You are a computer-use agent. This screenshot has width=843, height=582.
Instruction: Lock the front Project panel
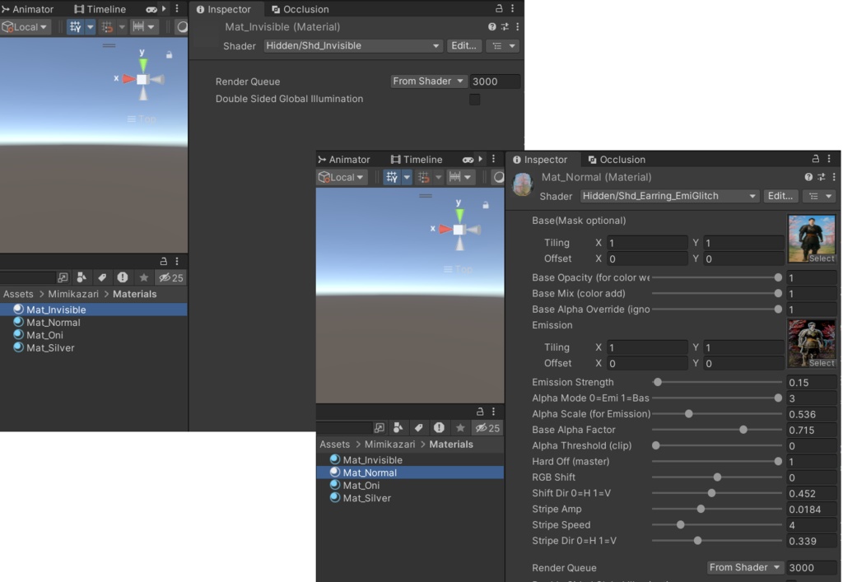click(480, 412)
